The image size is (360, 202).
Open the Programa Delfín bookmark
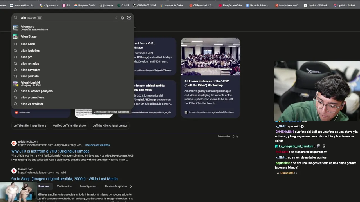point(84,5)
